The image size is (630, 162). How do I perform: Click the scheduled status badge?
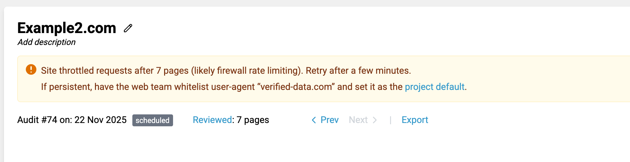click(x=153, y=120)
